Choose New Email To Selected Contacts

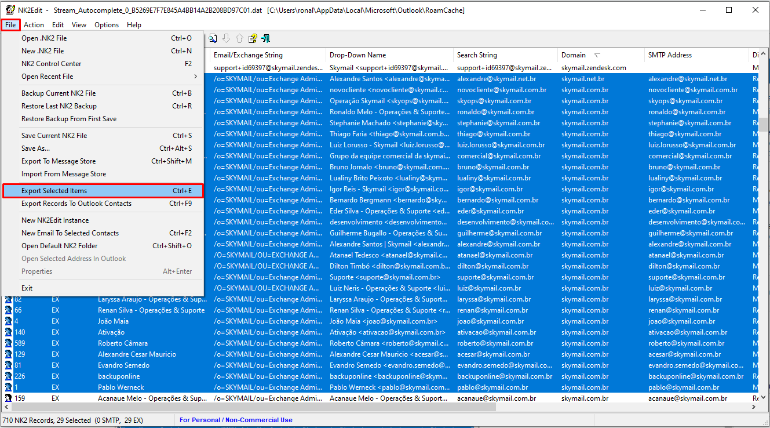(103, 233)
